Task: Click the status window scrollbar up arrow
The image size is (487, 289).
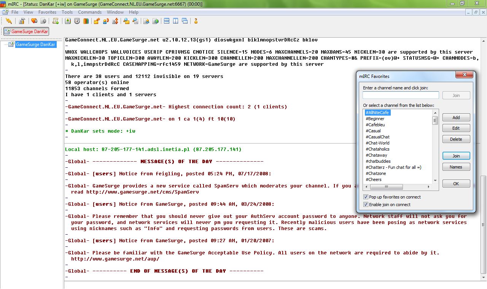Action: pos(484,40)
